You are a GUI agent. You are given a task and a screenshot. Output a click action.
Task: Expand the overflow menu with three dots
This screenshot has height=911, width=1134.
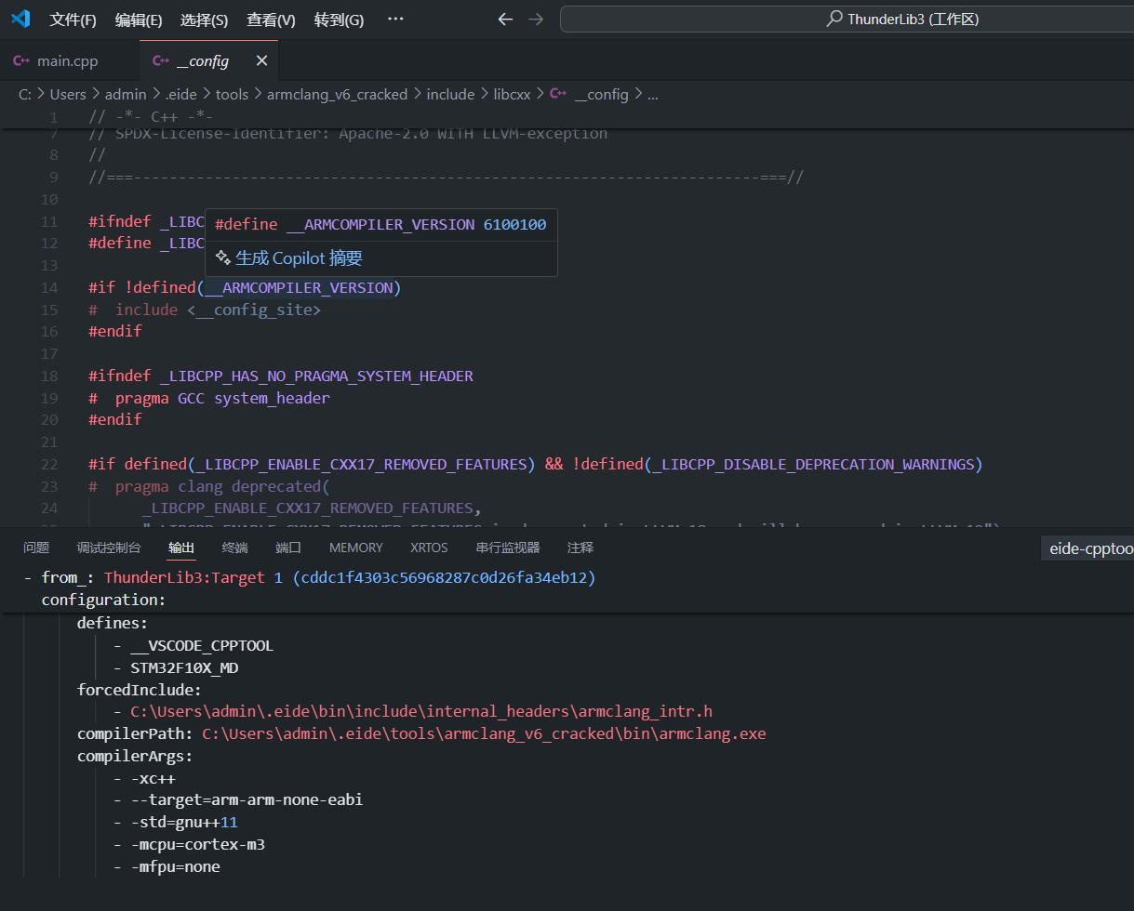tap(395, 20)
